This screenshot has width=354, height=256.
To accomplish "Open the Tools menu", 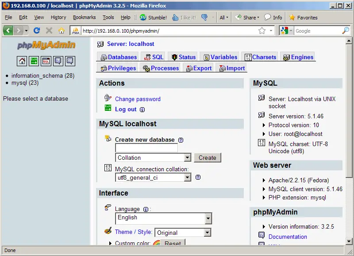I will tap(108, 17).
